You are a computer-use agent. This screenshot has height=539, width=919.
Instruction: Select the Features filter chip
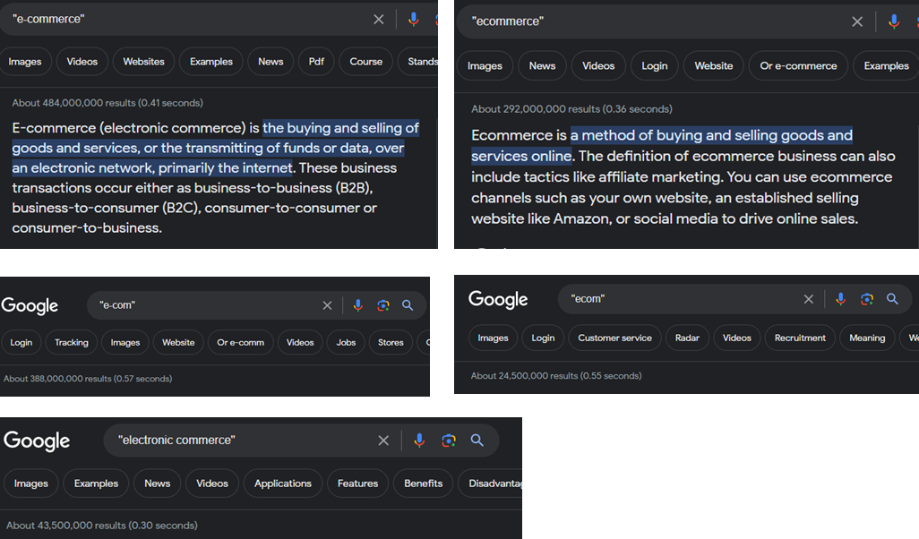357,483
